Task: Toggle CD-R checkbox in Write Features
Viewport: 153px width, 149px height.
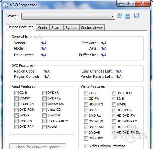Action: pyautogui.click(x=86, y=93)
